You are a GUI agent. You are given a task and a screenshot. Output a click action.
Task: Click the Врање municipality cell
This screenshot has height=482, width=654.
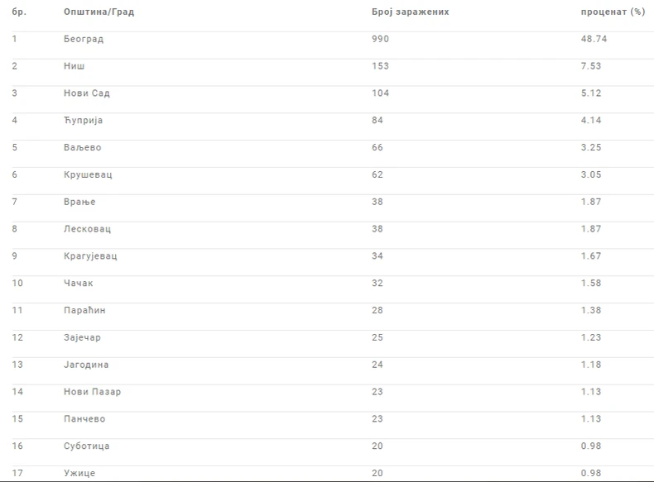79,203
